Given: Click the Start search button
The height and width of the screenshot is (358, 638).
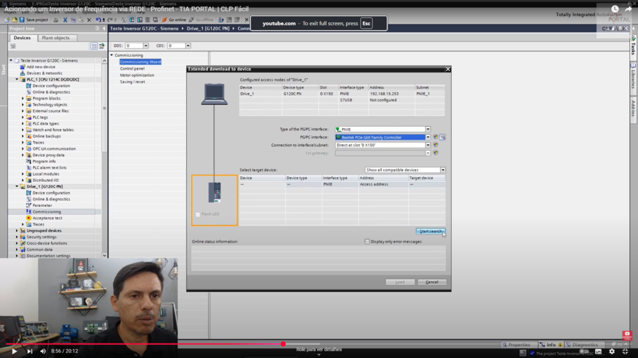Looking at the screenshot, I should 431,231.
